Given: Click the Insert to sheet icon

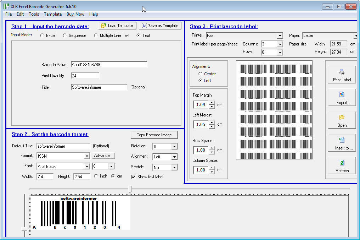Looking at the screenshot, I should (342, 140).
